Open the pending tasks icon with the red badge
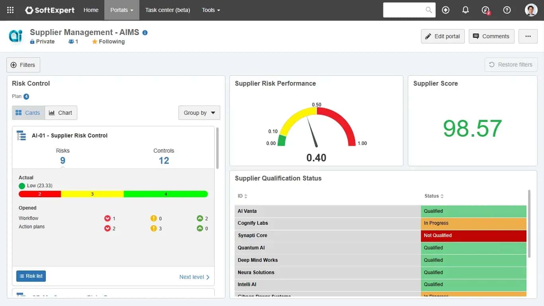The image size is (544, 306). [485, 10]
